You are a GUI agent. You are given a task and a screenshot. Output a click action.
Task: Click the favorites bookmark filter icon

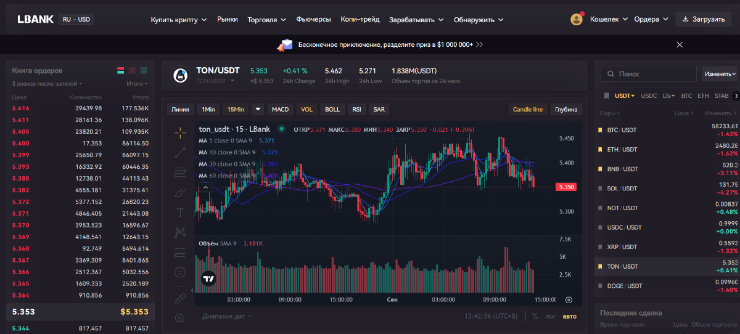607,96
